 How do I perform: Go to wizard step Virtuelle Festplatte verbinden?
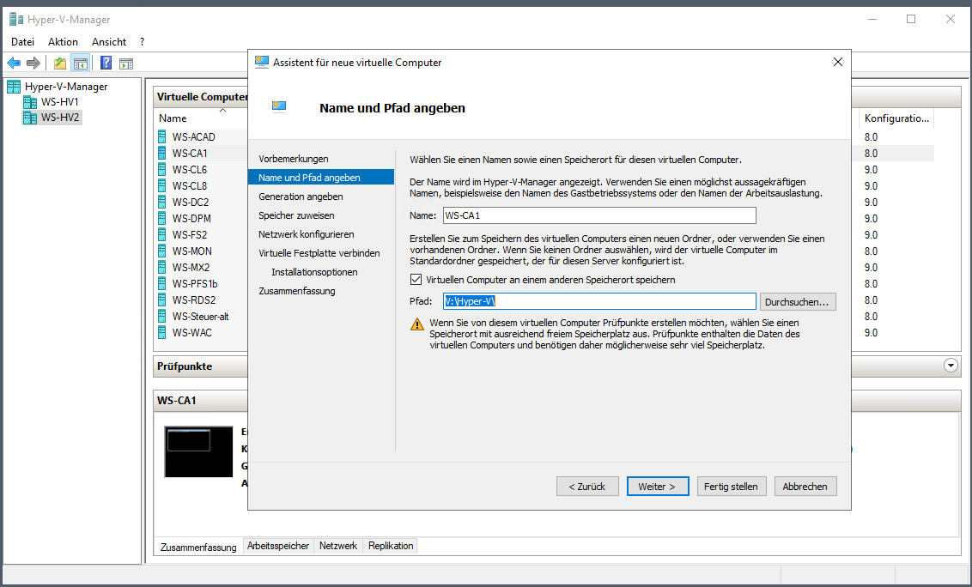(x=319, y=253)
